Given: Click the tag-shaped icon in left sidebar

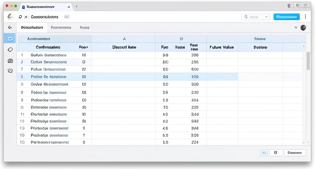Looking at the screenshot, I should tap(10, 49).
